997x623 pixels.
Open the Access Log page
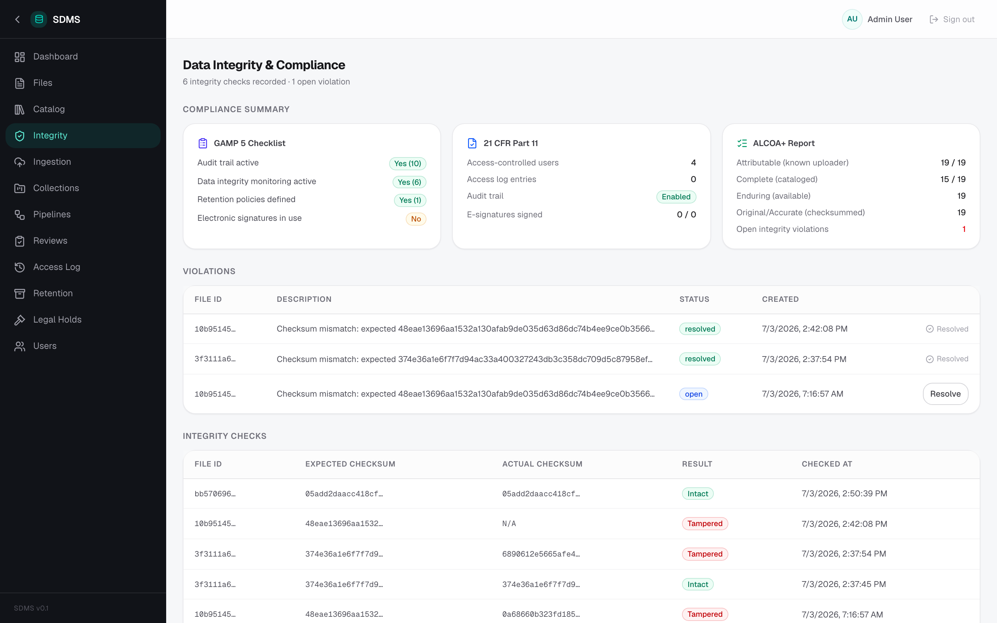pos(83,268)
